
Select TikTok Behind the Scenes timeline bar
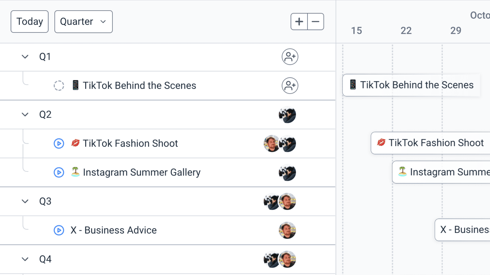pyautogui.click(x=411, y=85)
